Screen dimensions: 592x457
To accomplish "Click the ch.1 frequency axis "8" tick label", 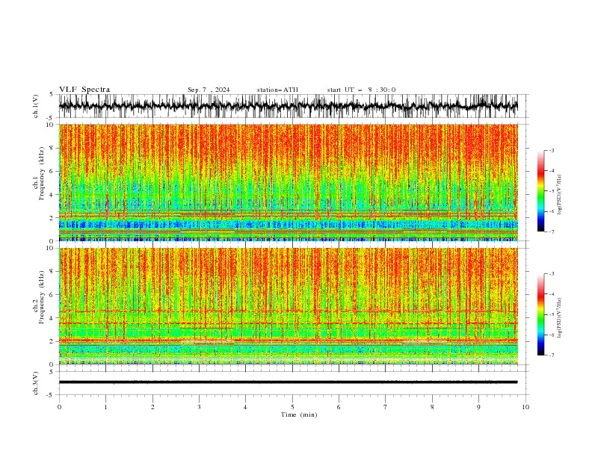I will tap(52, 148).
